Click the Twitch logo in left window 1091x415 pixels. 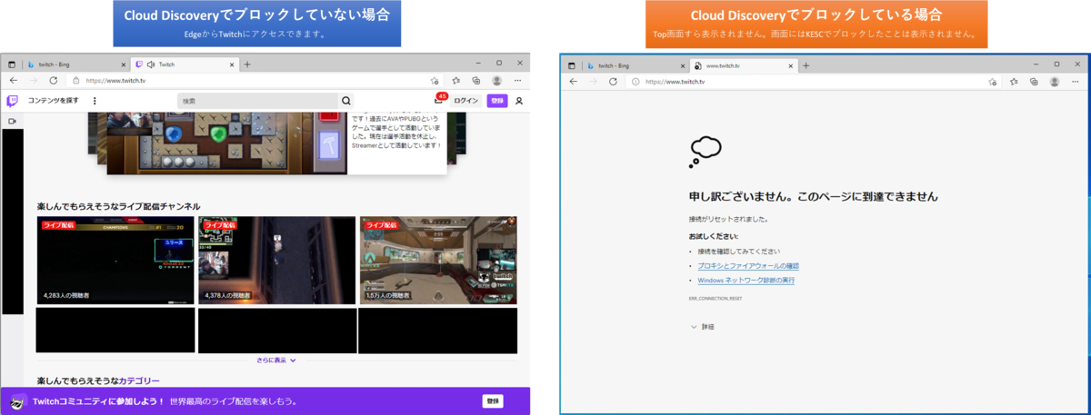coord(12,101)
